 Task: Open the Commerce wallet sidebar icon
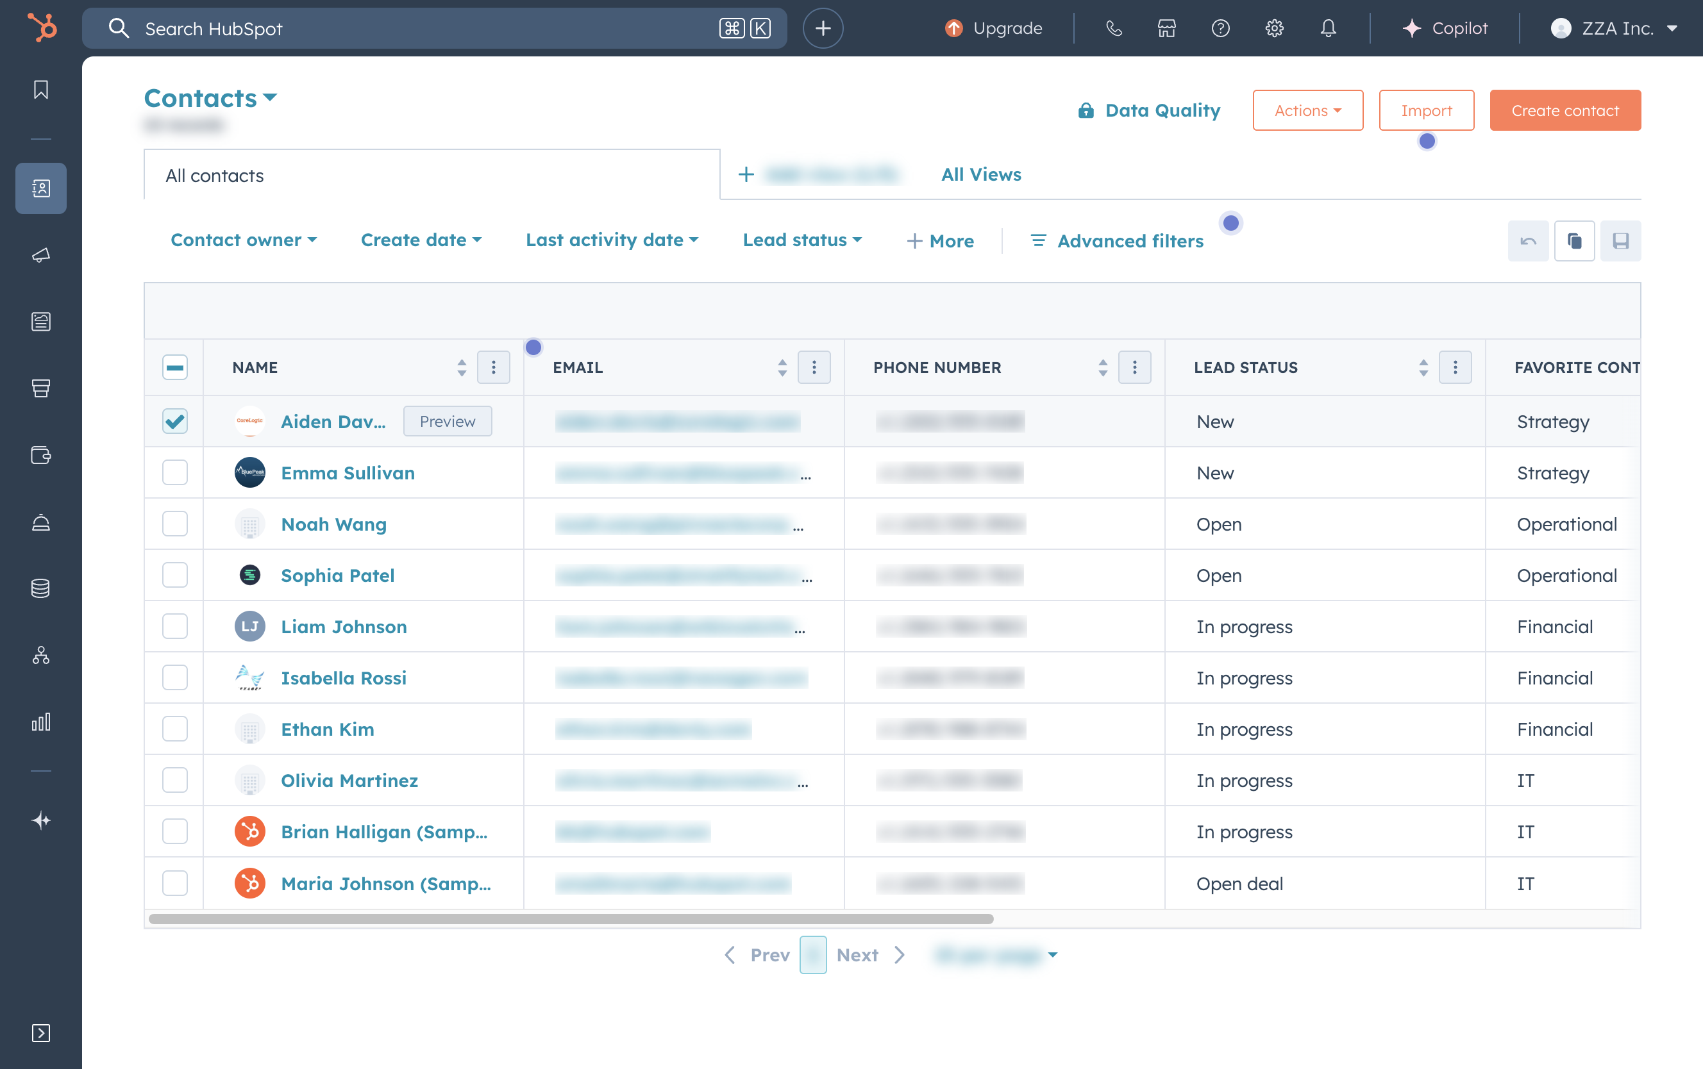point(41,454)
